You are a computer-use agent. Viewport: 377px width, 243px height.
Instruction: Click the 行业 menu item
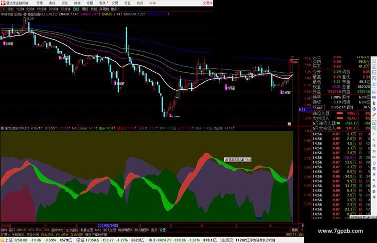[128, 3]
